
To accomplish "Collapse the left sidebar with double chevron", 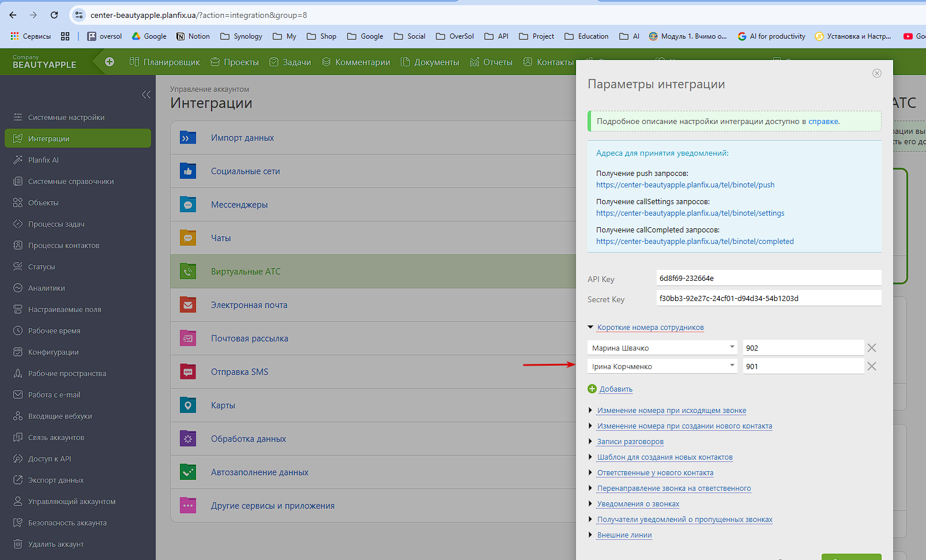I will (146, 95).
